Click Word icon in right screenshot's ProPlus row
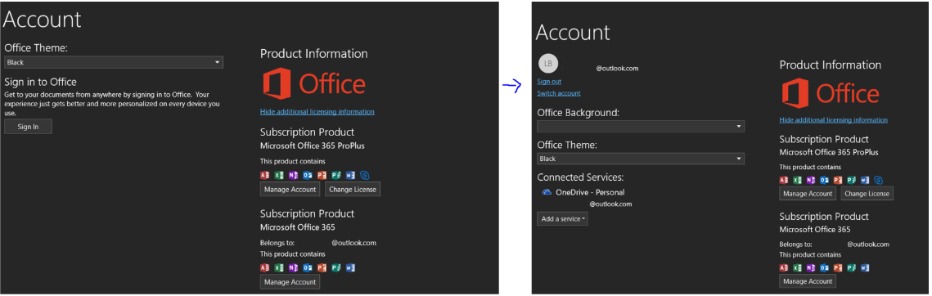The width and height of the screenshot is (932, 296). coord(865,180)
